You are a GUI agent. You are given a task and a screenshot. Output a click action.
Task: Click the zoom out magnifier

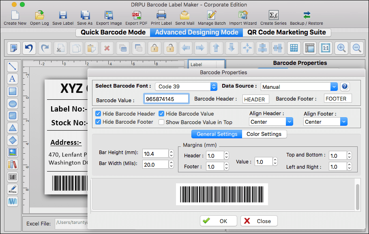tap(357, 48)
